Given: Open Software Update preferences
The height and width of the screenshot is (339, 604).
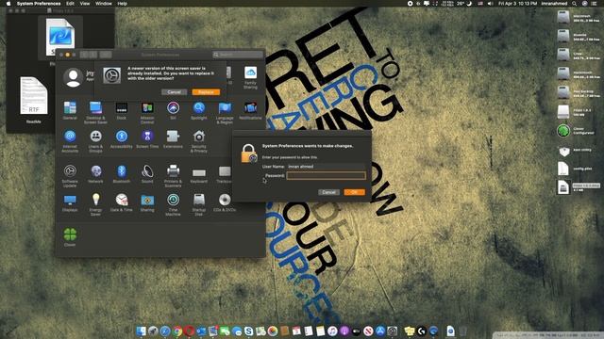Looking at the screenshot, I should pyautogui.click(x=70, y=176).
